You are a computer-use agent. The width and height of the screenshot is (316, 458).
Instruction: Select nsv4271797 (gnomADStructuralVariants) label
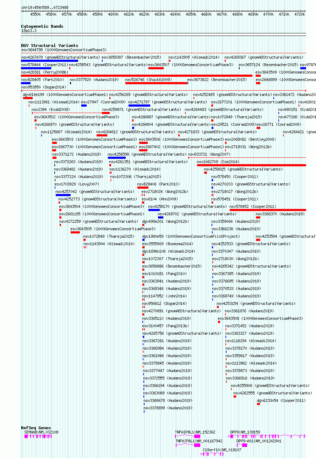coord(168,102)
